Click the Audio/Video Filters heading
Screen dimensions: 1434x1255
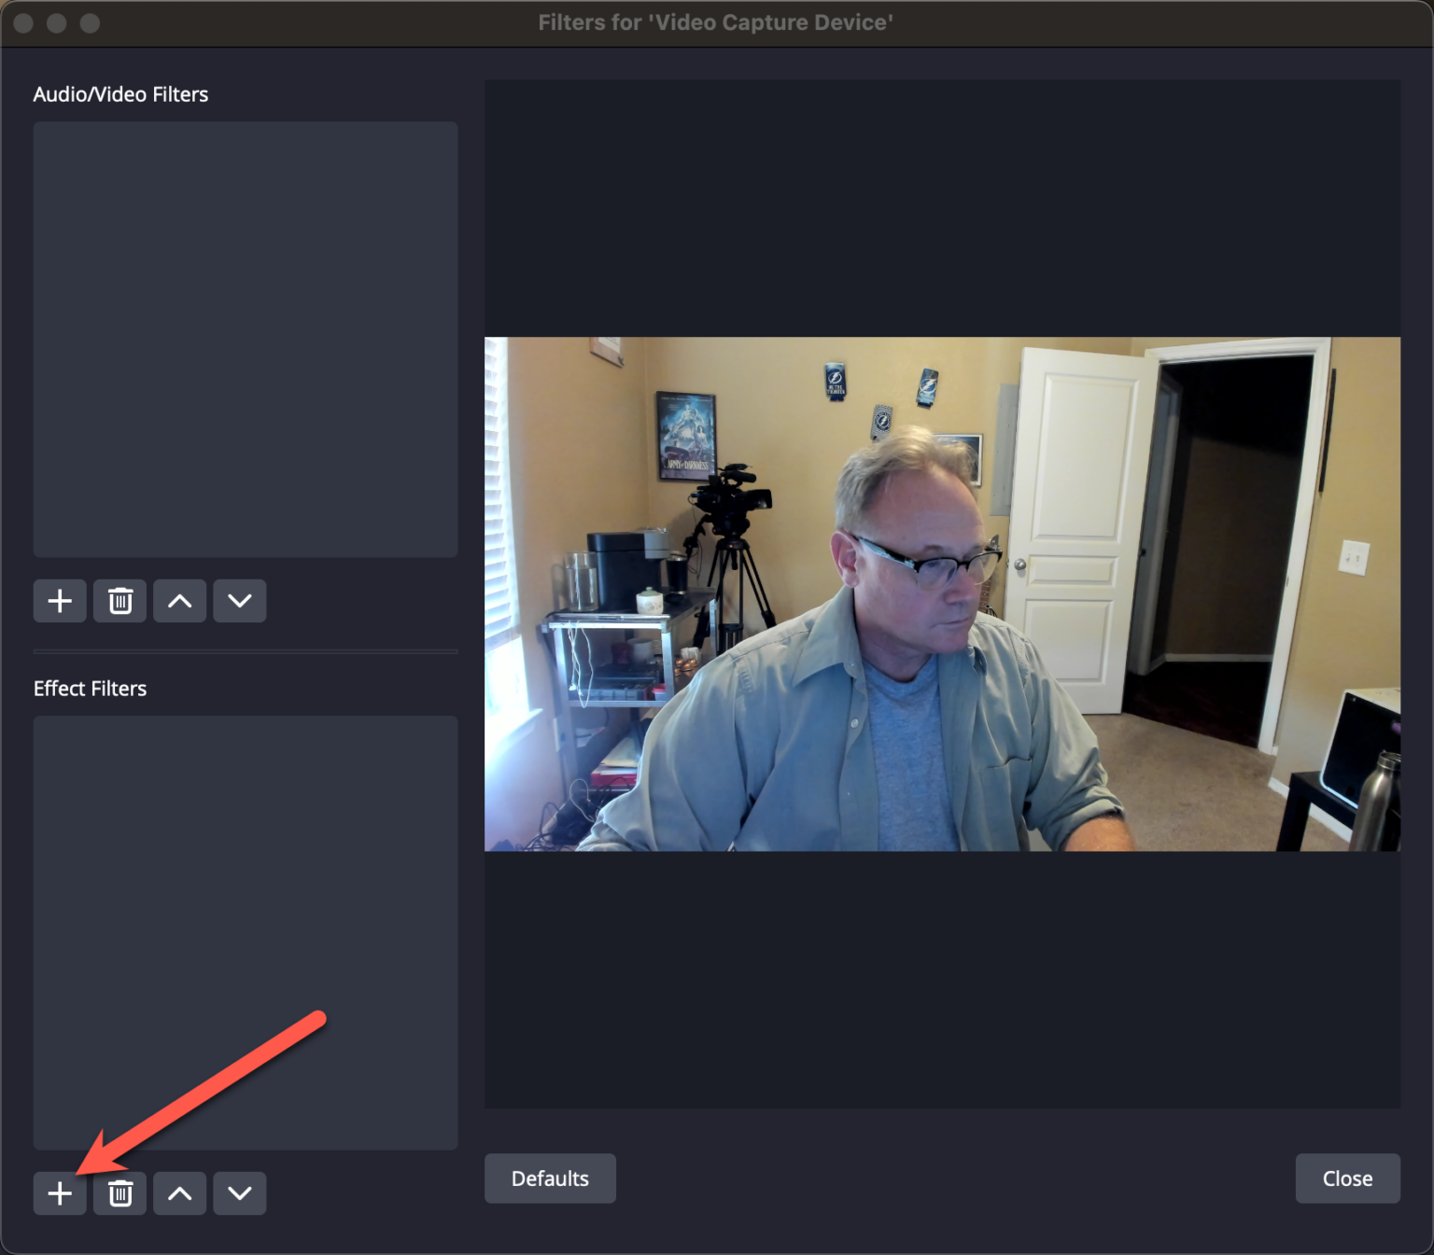(120, 93)
